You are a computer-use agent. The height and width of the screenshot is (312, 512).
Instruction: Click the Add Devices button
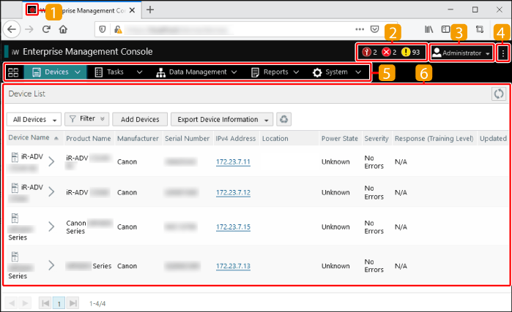pos(139,119)
